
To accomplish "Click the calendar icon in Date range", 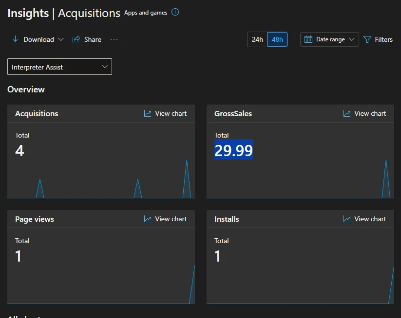I will [308, 39].
